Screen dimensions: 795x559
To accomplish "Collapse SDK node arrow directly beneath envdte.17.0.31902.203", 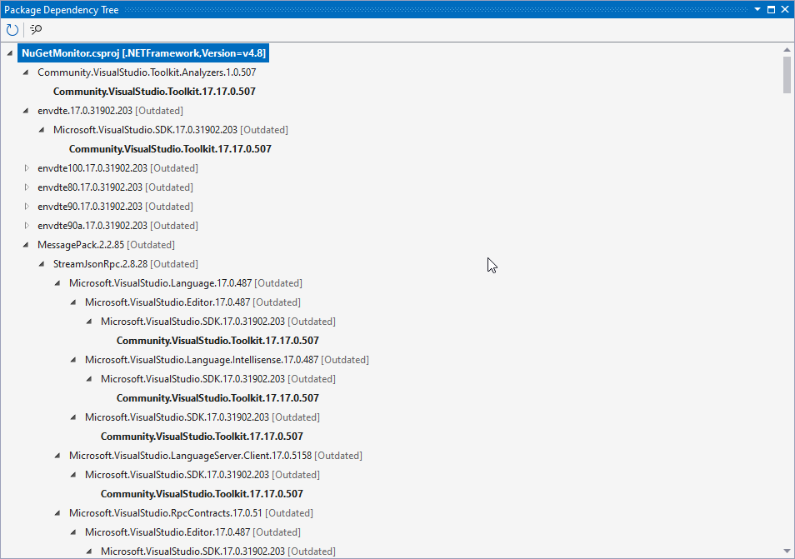I will click(x=42, y=130).
